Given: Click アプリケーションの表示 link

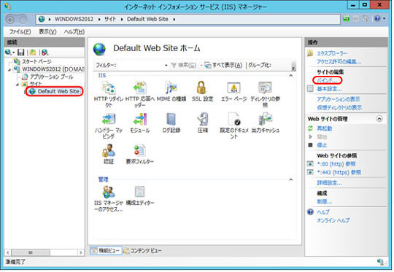Looking at the screenshot, I should (x=339, y=99).
